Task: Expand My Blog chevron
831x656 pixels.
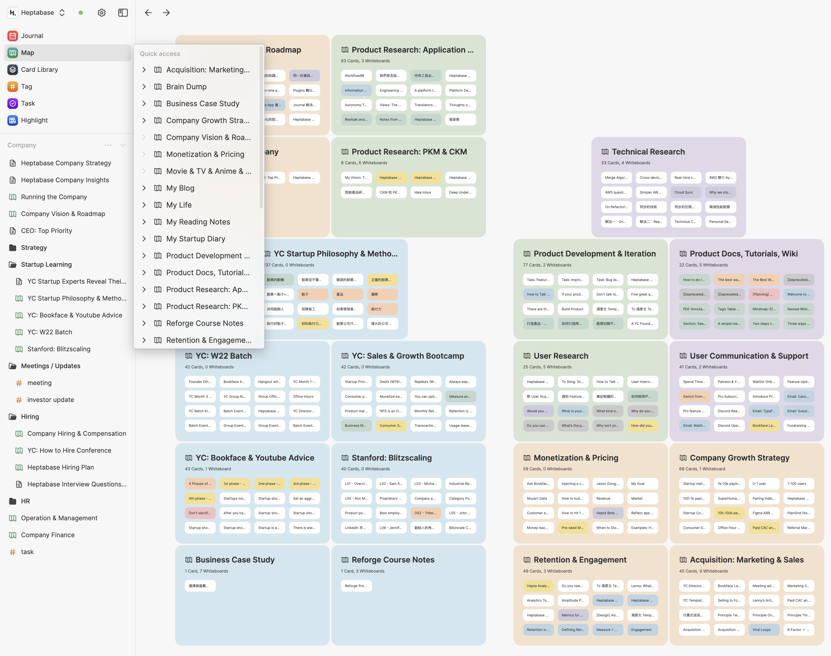Action: [x=144, y=188]
